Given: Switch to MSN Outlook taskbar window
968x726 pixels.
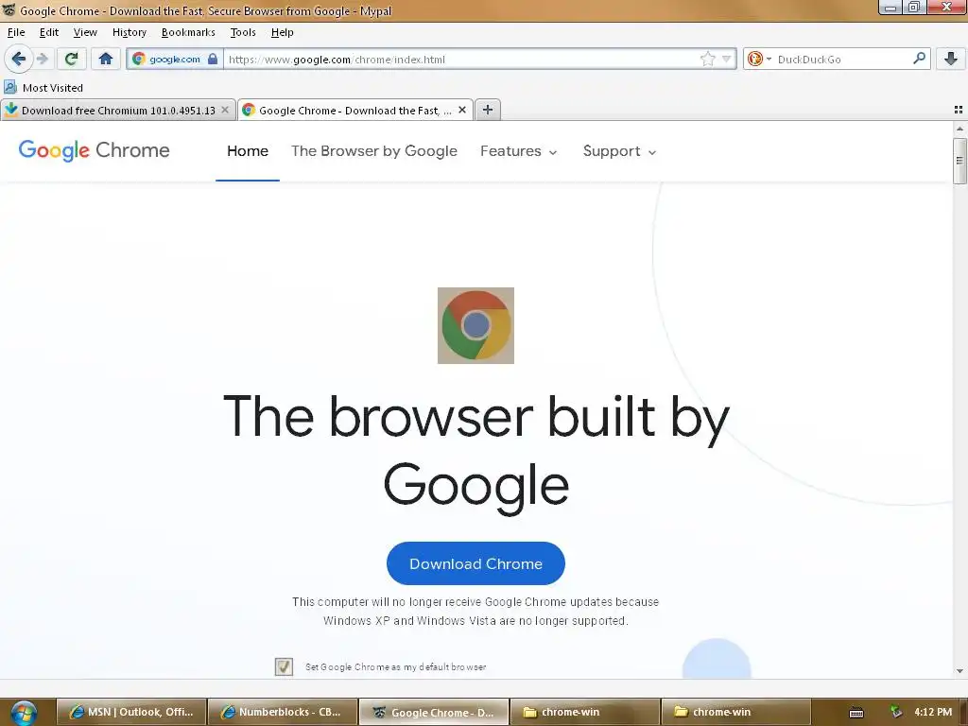Looking at the screenshot, I should pos(131,712).
